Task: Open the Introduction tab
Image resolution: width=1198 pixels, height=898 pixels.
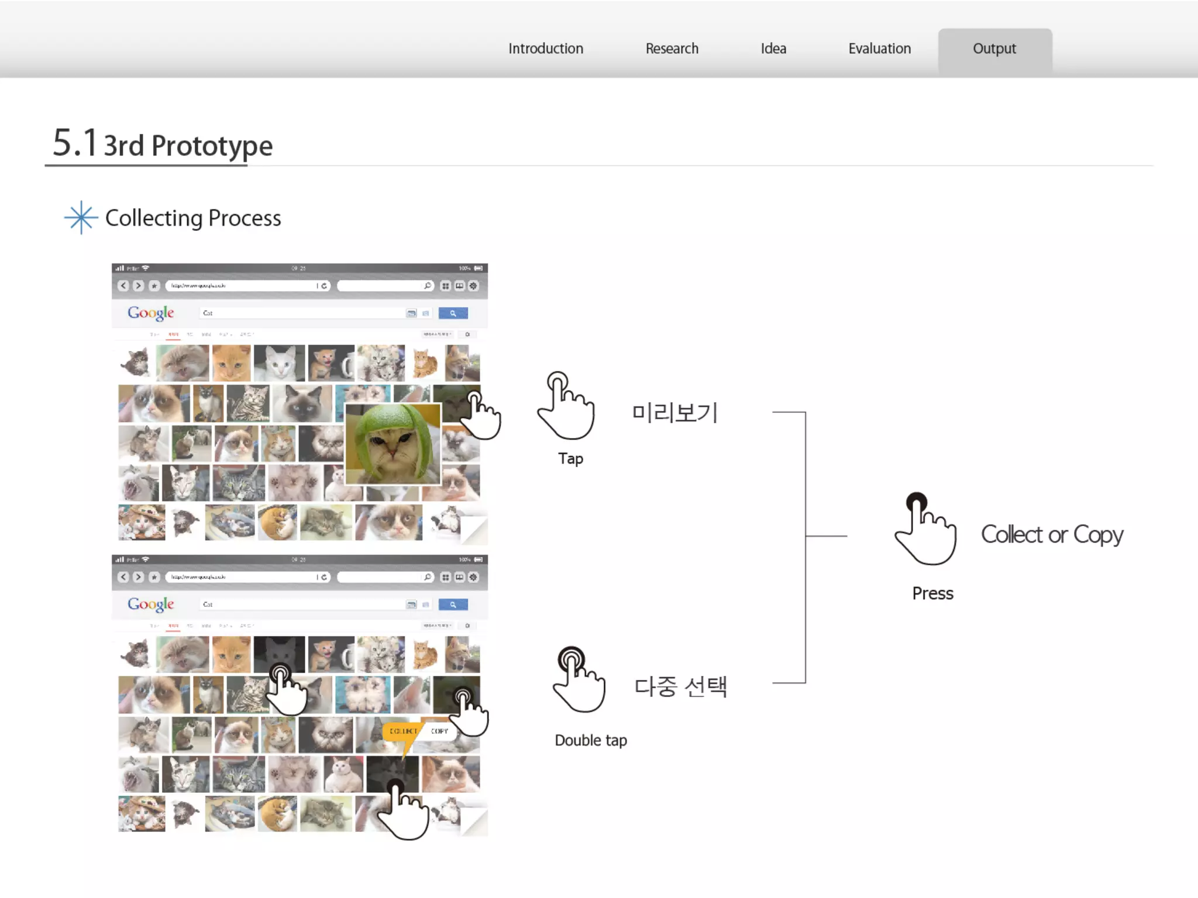Action: pyautogui.click(x=545, y=49)
